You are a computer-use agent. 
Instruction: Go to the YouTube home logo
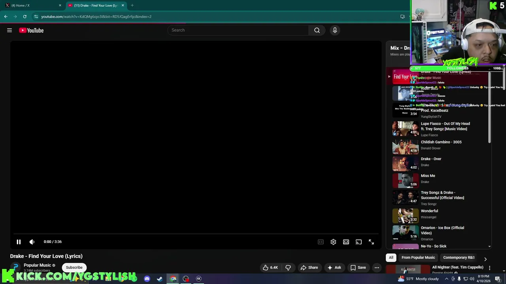31,30
